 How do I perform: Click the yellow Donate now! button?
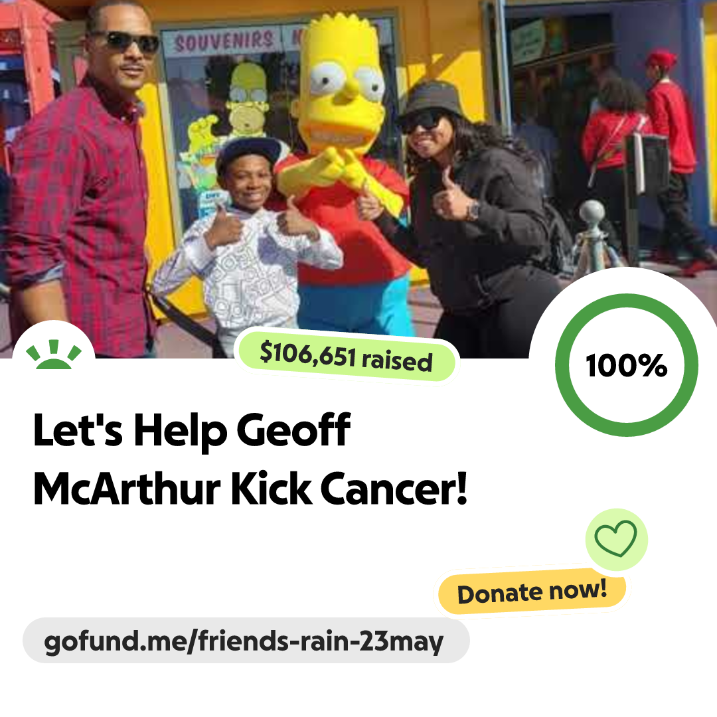(x=532, y=592)
